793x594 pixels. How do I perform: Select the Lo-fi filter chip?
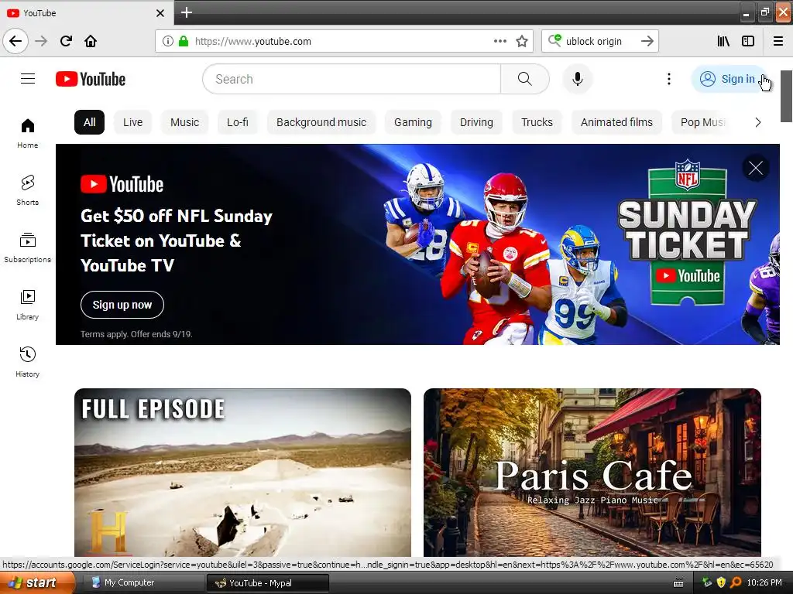(x=238, y=122)
